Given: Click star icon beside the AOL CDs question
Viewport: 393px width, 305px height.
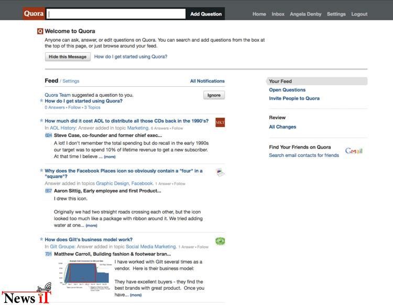Looking at the screenshot, I should click(41, 120).
